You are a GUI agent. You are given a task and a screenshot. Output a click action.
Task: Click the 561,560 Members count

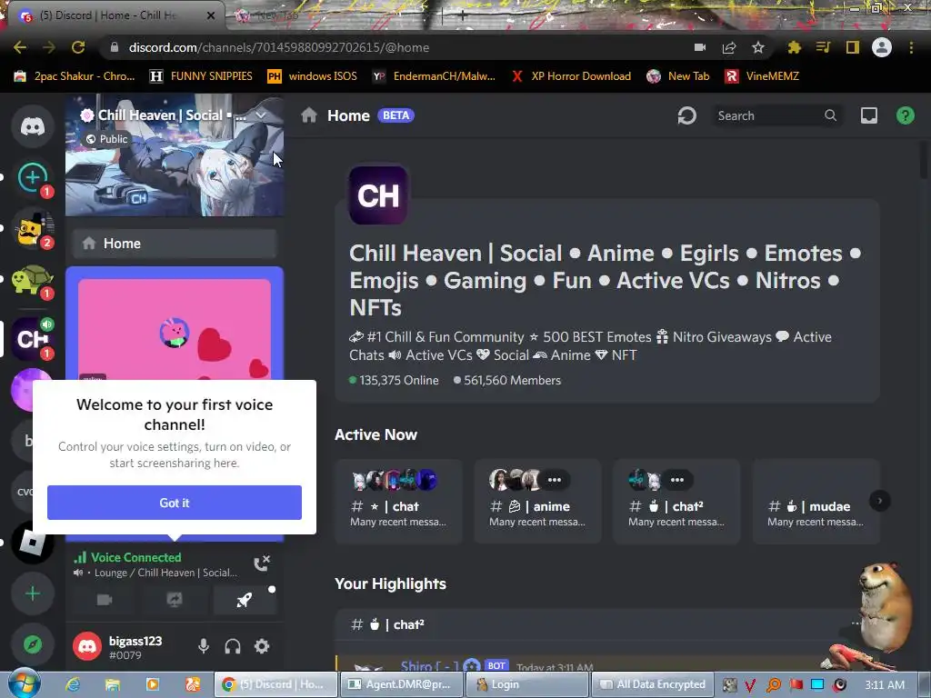tap(512, 381)
